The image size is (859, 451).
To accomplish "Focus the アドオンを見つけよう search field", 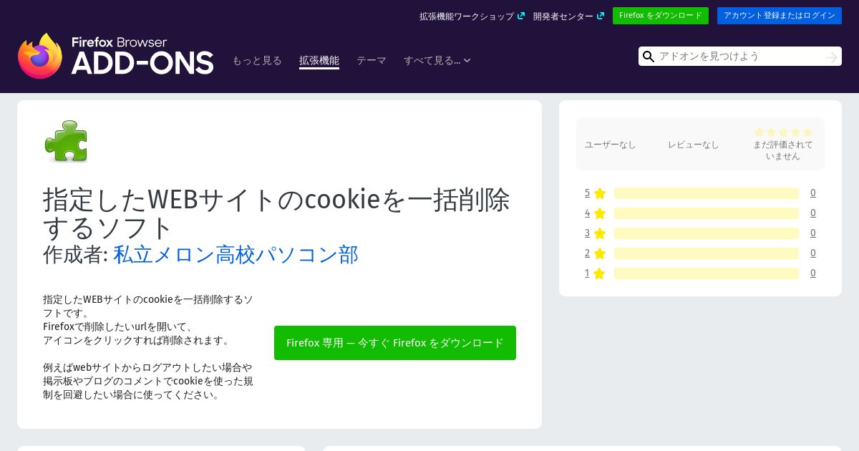I will click(x=739, y=57).
